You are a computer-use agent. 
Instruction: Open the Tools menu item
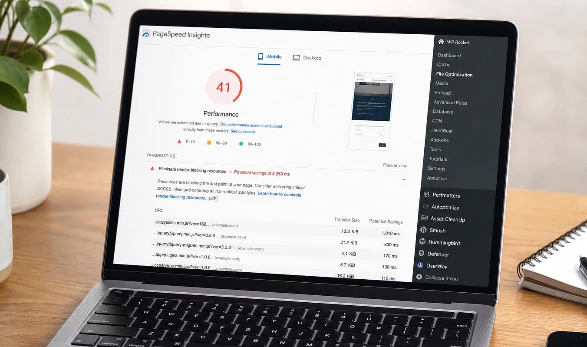point(435,149)
